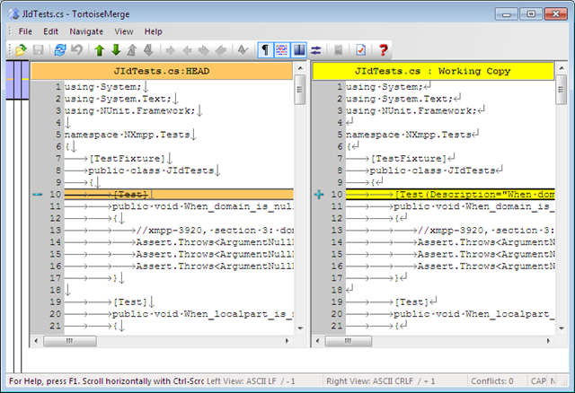Click the left pane vertical scroll thumb

pyautogui.click(x=300, y=90)
